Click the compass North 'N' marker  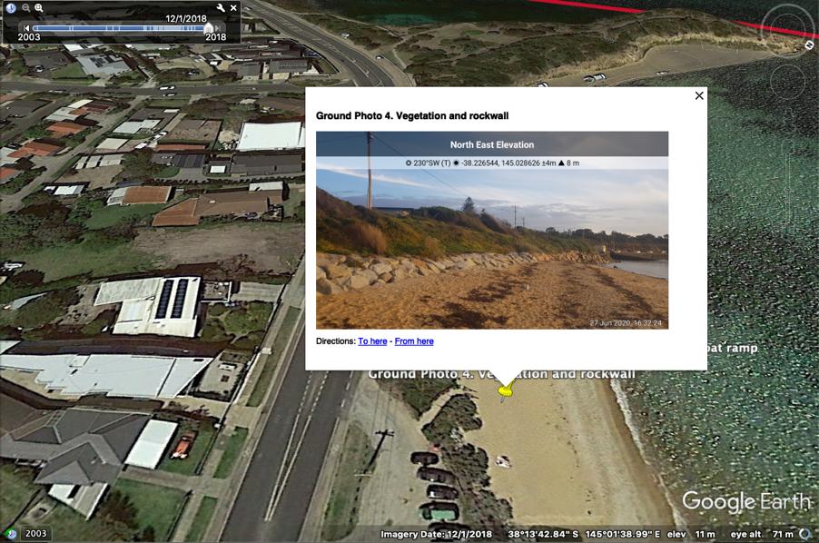[809, 45]
